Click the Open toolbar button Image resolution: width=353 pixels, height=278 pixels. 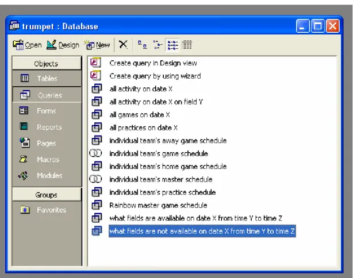[27, 45]
